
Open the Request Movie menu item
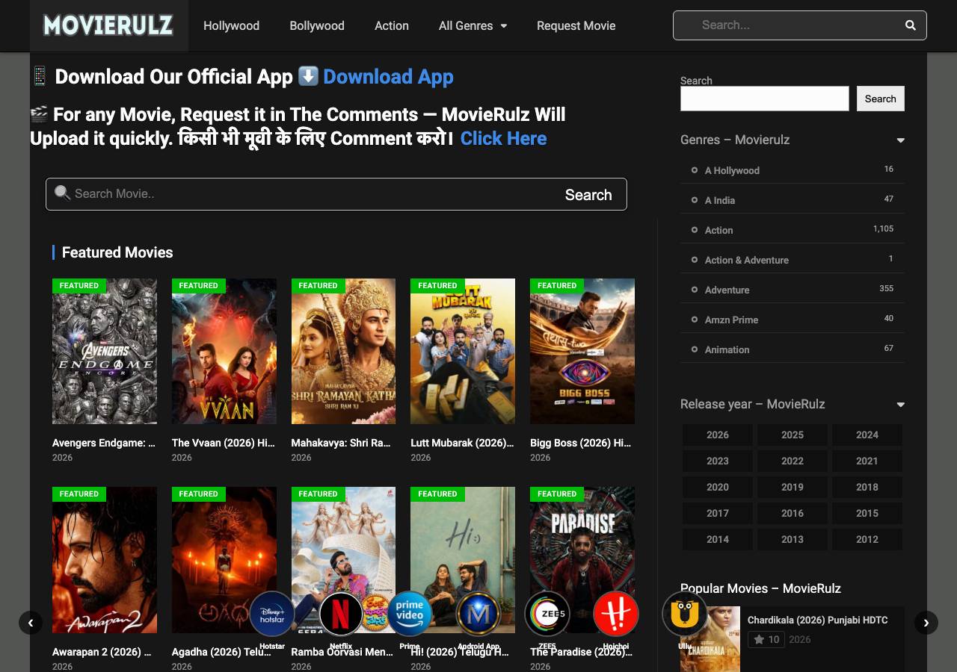(x=576, y=25)
